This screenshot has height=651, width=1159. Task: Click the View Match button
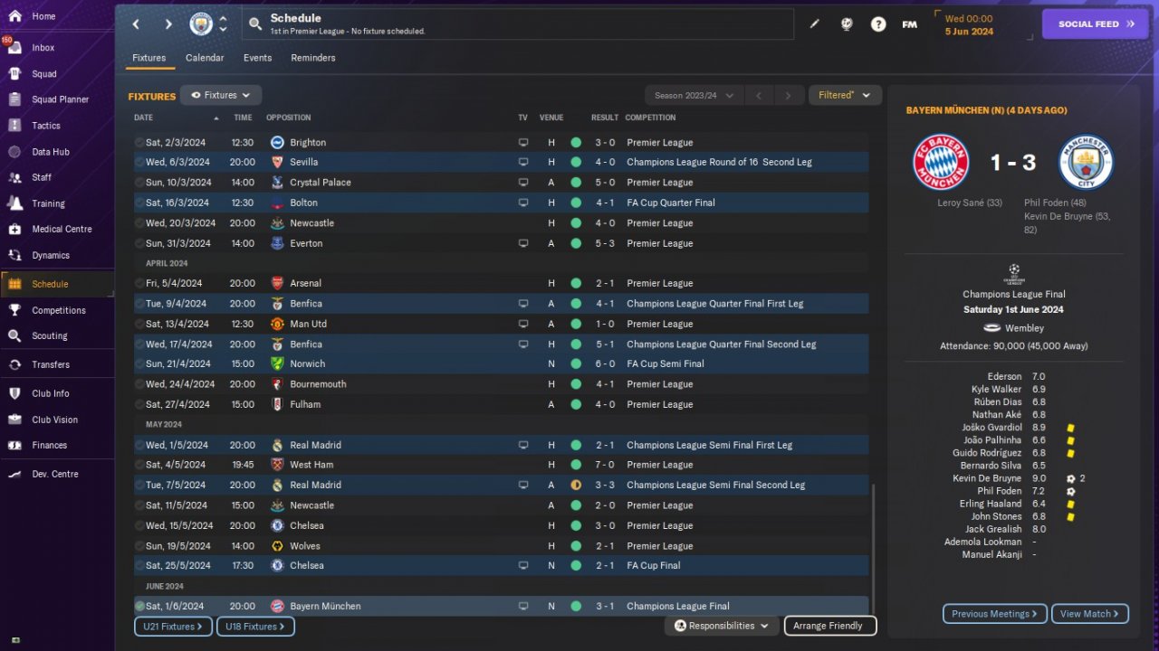click(x=1090, y=614)
